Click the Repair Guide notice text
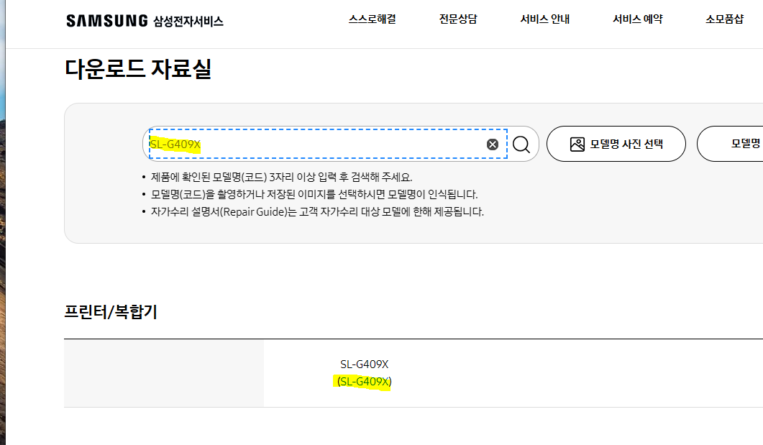This screenshot has width=763, height=445. coord(317,212)
